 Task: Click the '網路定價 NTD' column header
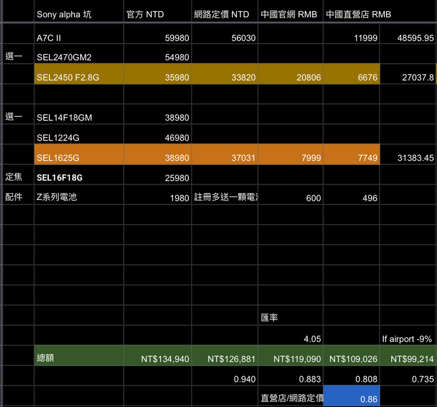(225, 11)
